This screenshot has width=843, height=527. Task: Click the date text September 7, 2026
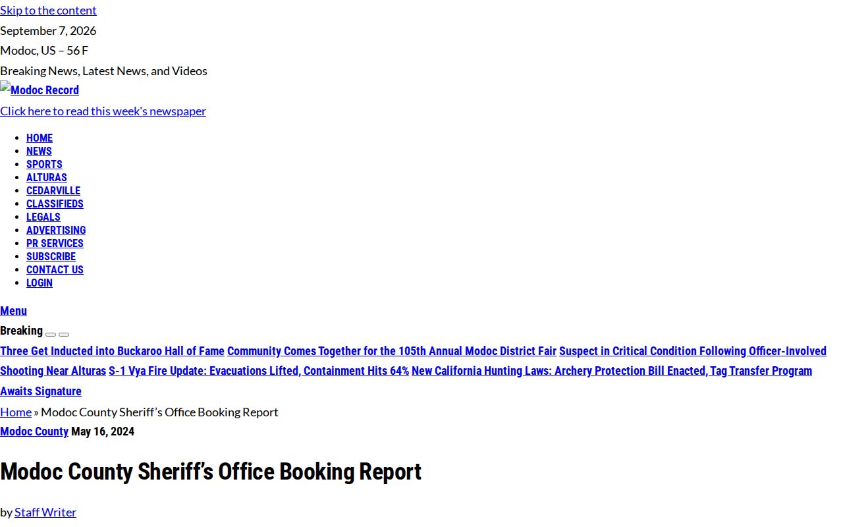point(48,30)
